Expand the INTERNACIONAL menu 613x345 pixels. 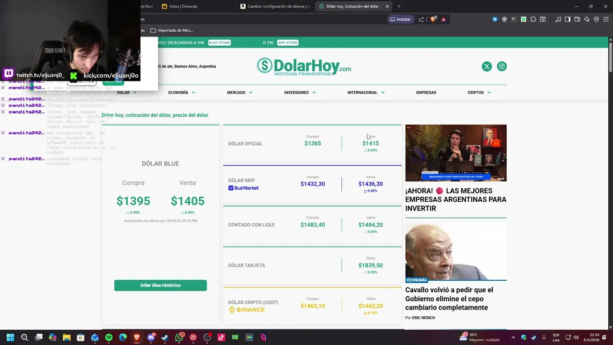click(x=366, y=92)
